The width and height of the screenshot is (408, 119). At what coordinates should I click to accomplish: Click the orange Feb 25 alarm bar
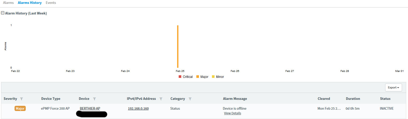pos(178,47)
